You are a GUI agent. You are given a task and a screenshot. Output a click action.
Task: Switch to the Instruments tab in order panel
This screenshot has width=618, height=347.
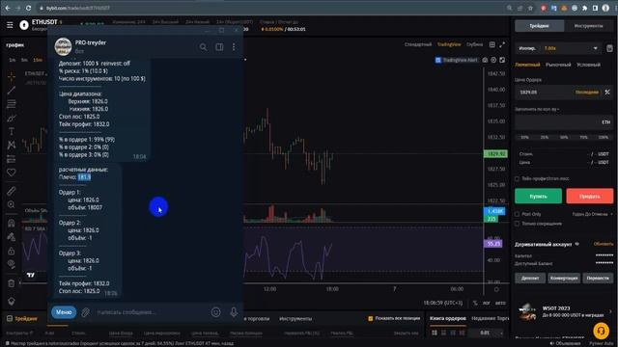pos(588,26)
